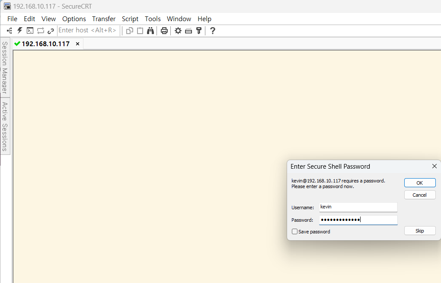Open the Tools menu

click(153, 19)
